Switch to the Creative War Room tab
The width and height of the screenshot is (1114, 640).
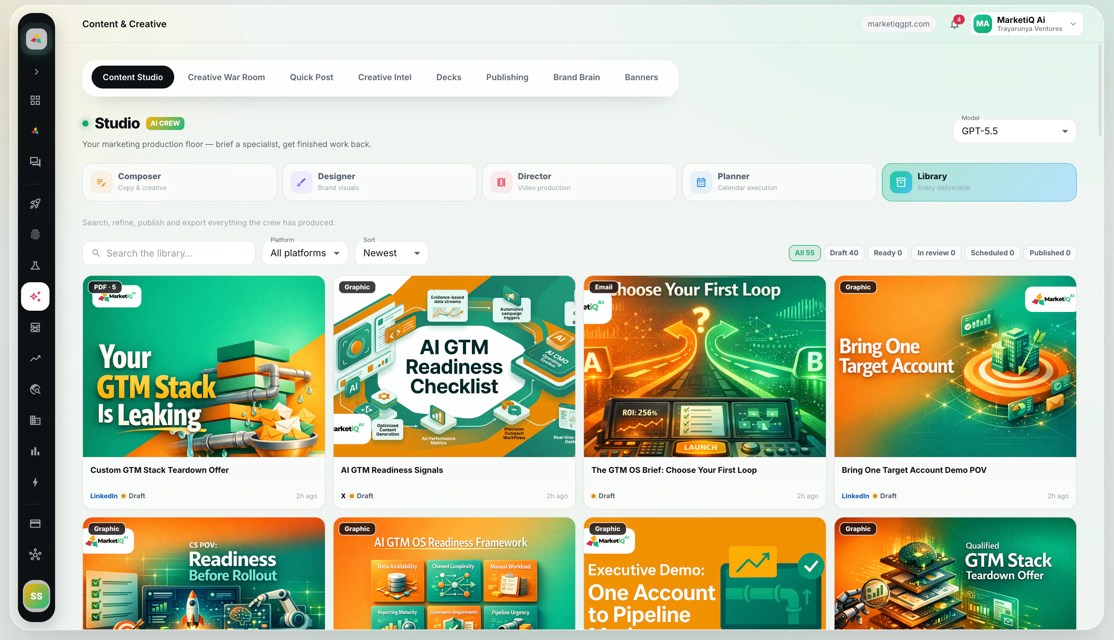[226, 77]
